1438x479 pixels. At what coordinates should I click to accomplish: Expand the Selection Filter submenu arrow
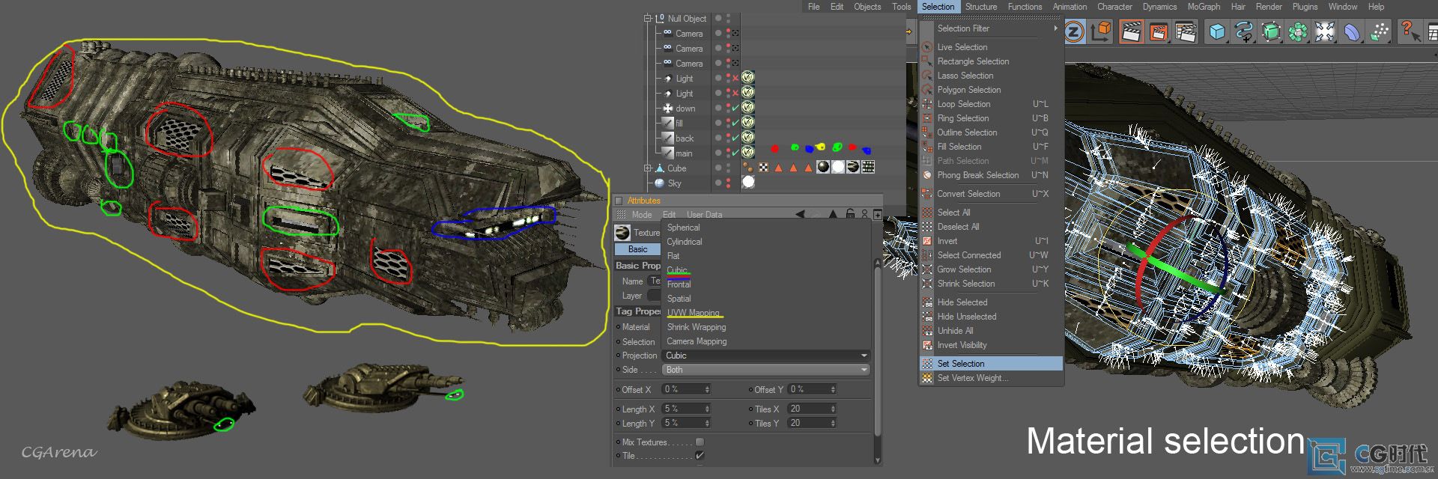tap(1056, 28)
